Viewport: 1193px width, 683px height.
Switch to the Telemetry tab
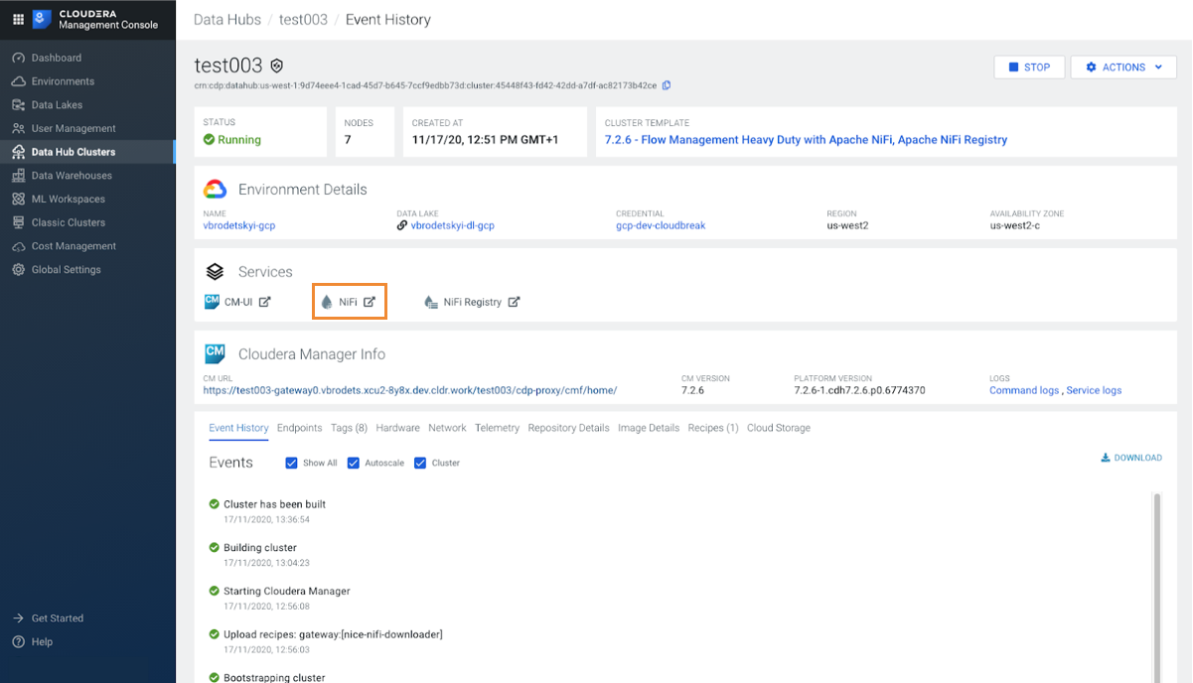pyautogui.click(x=497, y=428)
